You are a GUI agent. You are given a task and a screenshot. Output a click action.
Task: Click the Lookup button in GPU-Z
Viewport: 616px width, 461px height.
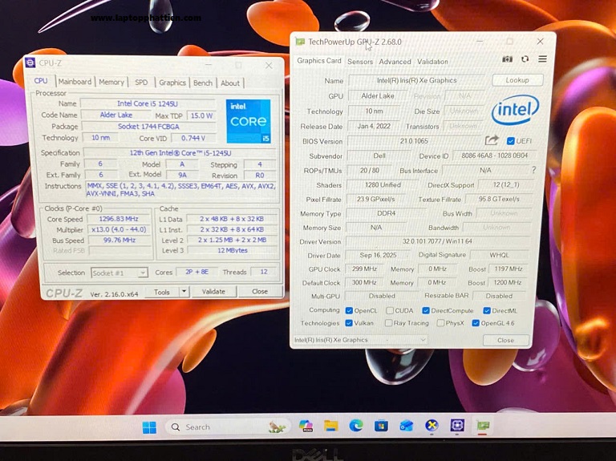[517, 80]
